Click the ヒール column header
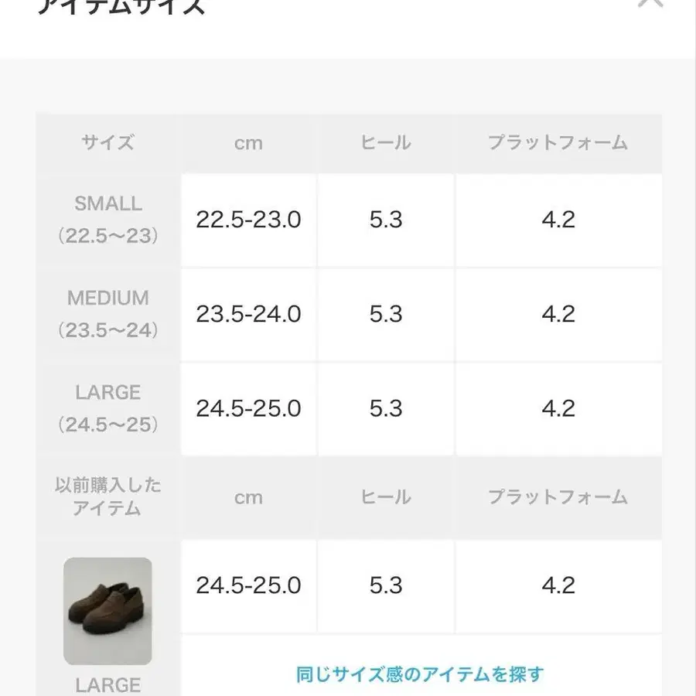Image resolution: width=696 pixels, height=696 pixels. pos(384,142)
